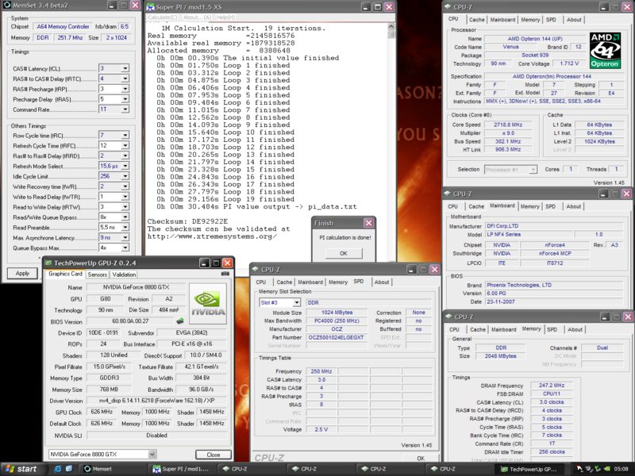Minimize the GPU-Z window
This screenshot has height=476, width=635.
(x=205, y=263)
